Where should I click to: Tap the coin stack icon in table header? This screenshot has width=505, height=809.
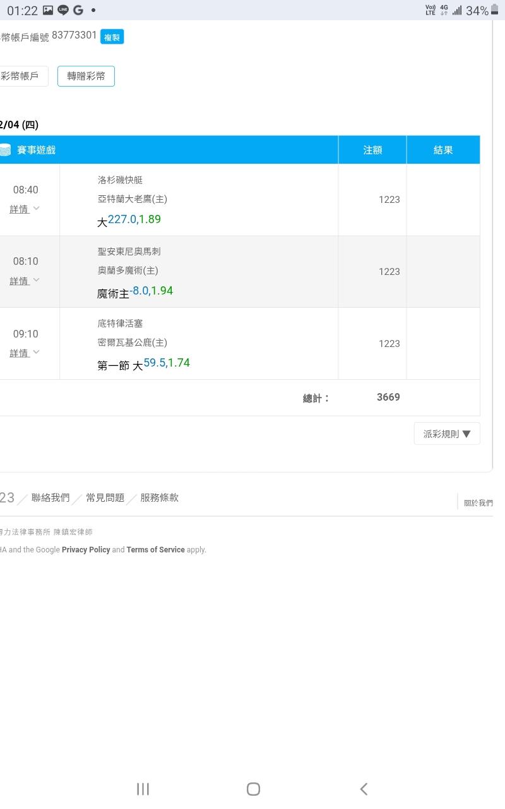point(6,150)
